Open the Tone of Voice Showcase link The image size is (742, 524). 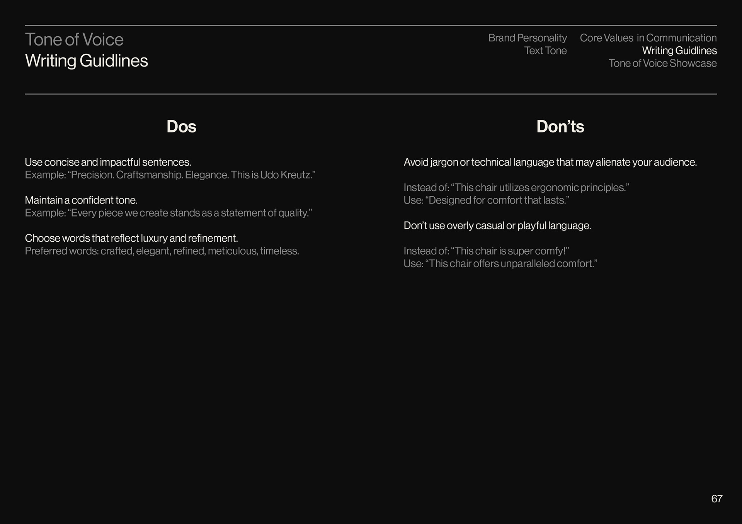click(662, 63)
